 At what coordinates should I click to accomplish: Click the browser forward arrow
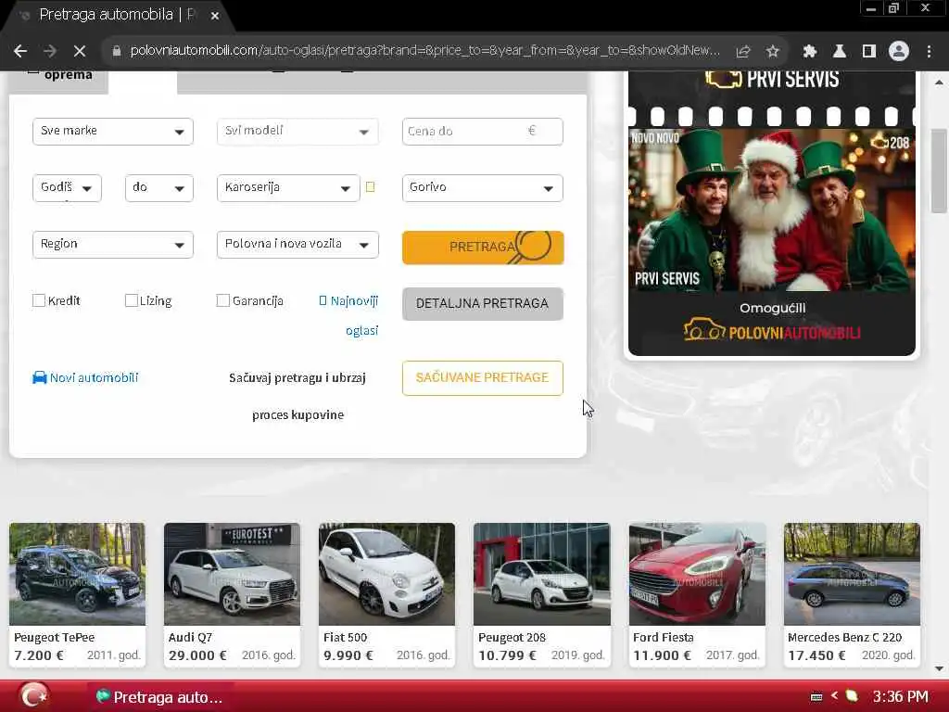[x=50, y=52]
